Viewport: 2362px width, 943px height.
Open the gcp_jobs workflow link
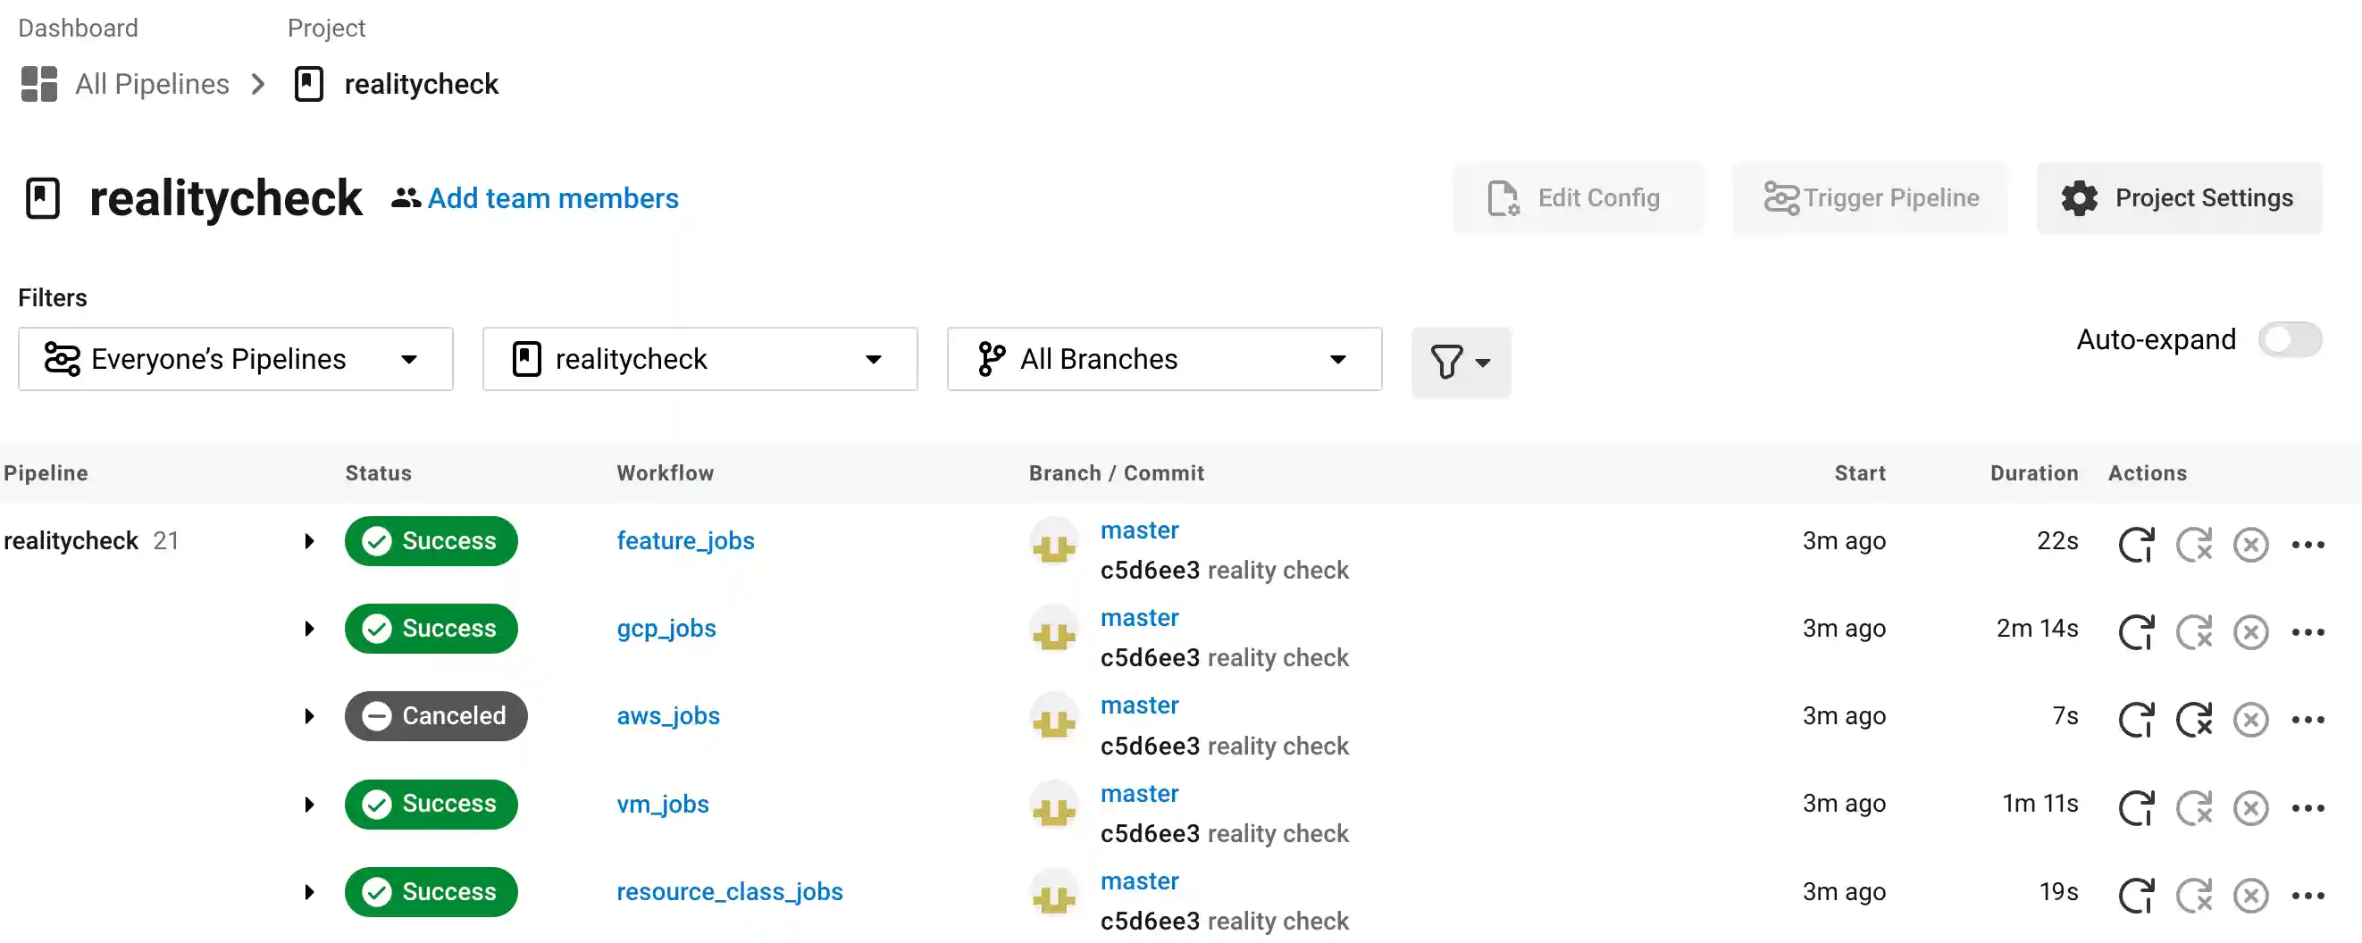[666, 629]
